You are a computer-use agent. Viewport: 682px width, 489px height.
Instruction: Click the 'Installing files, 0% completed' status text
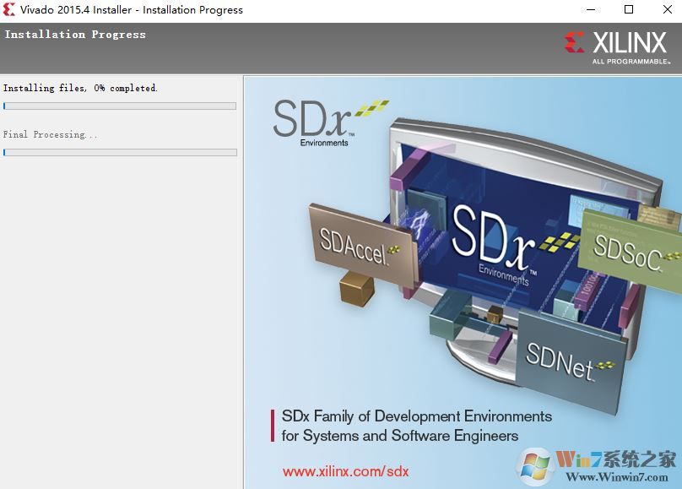80,88
